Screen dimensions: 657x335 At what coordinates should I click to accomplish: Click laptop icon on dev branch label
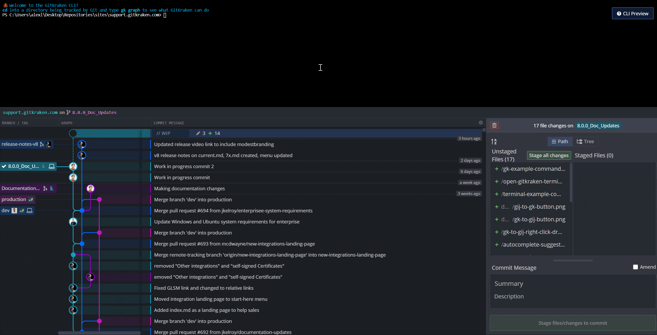tap(30, 211)
